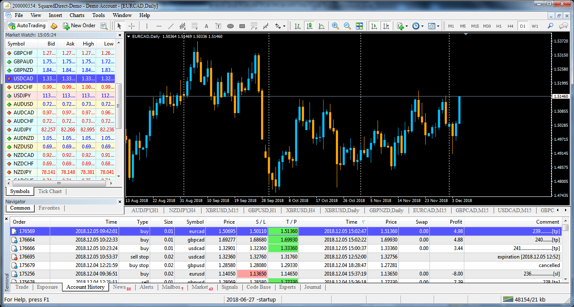Open the chart periods clock dropdown
This screenshot has height=307, width=574.
418,26
